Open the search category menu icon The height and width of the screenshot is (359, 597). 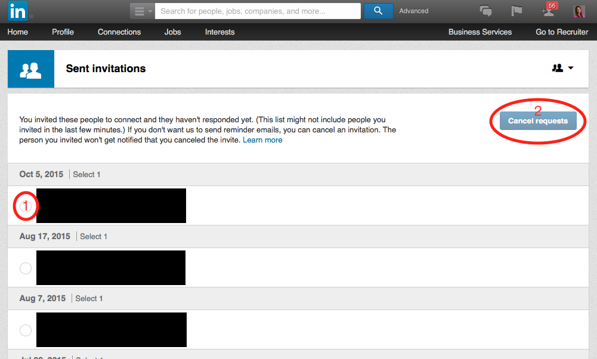(143, 11)
